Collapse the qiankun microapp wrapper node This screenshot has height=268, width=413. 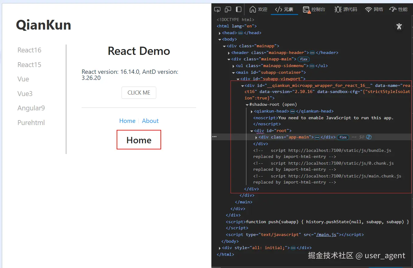pyautogui.click(x=242, y=86)
